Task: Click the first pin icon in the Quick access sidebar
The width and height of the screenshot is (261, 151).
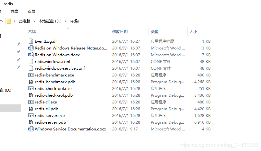Action: pos(19,44)
